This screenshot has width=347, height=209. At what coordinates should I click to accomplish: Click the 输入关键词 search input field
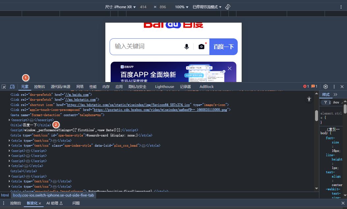point(147,47)
